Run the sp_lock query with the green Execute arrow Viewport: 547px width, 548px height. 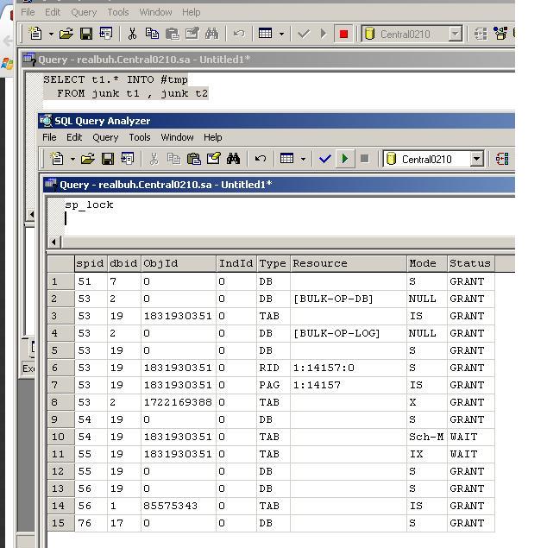click(x=345, y=159)
